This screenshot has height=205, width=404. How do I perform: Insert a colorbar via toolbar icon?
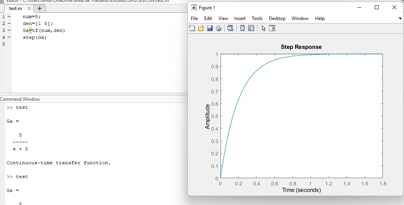(x=242, y=28)
